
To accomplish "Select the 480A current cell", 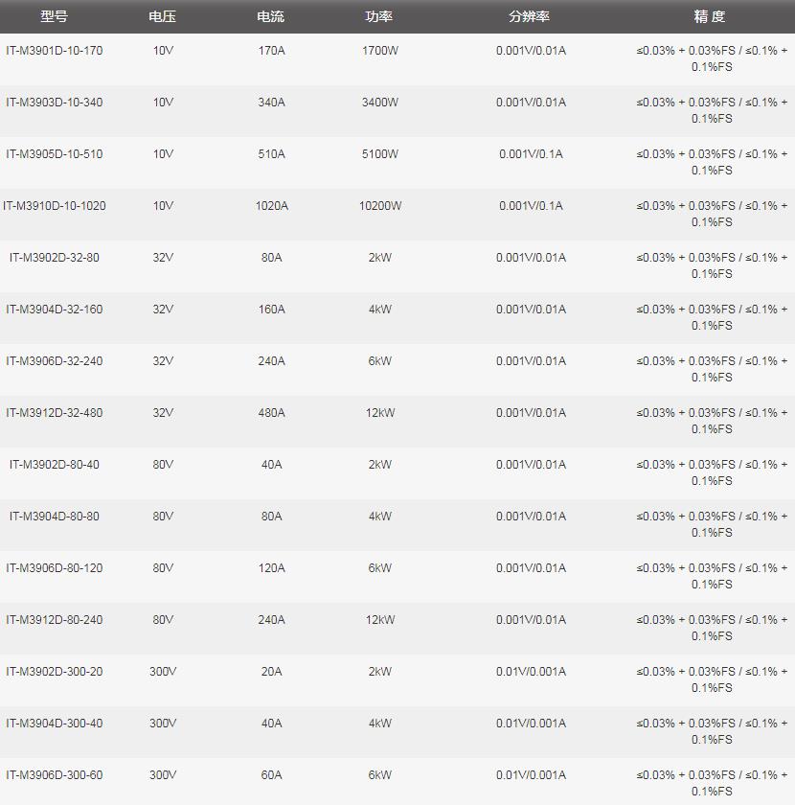I will pos(271,413).
